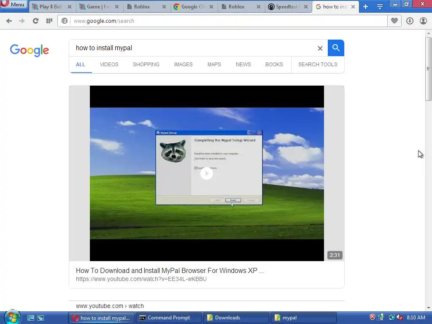Image resolution: width=432 pixels, height=324 pixels.
Task: Bookmark page with heart icon
Action: click(394, 21)
